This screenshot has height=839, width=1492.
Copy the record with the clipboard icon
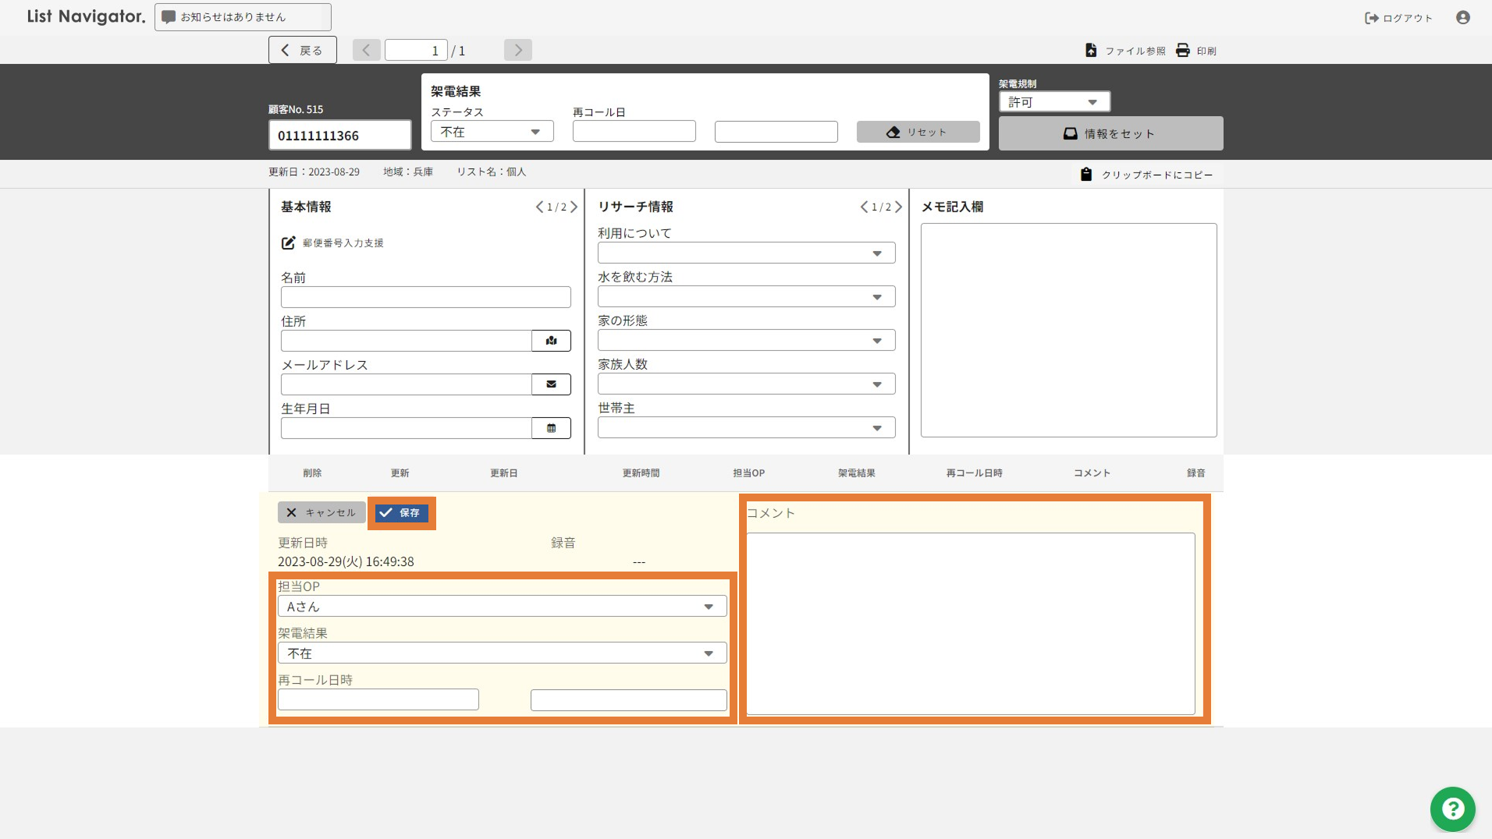(1086, 175)
